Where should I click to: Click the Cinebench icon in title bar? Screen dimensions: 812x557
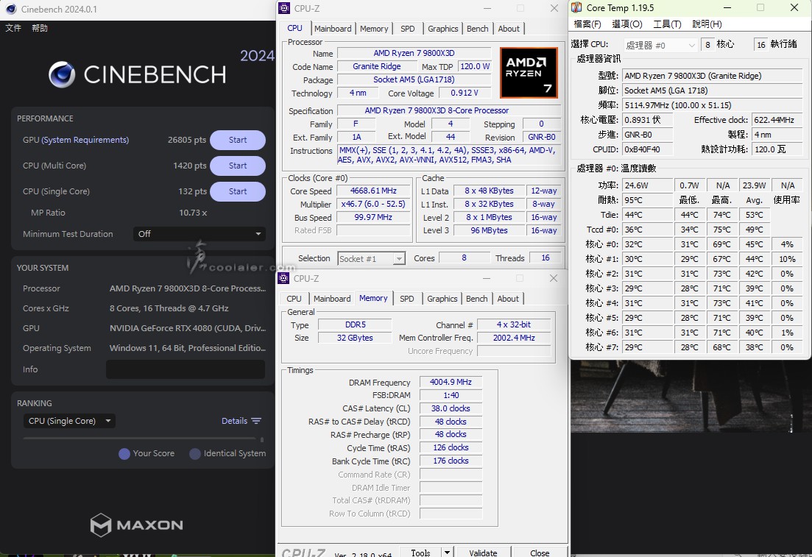[11, 10]
